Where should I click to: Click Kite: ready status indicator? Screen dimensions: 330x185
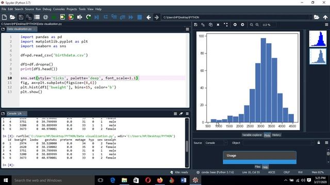pyautogui.click(x=179, y=172)
